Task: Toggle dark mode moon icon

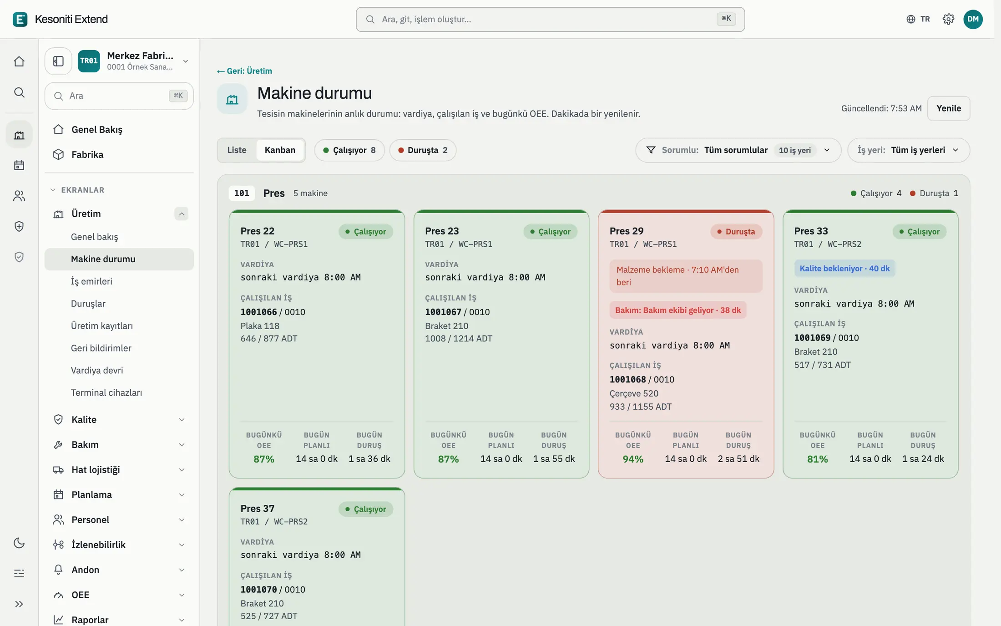Action: (19, 543)
